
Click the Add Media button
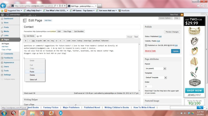click(x=29, y=36)
